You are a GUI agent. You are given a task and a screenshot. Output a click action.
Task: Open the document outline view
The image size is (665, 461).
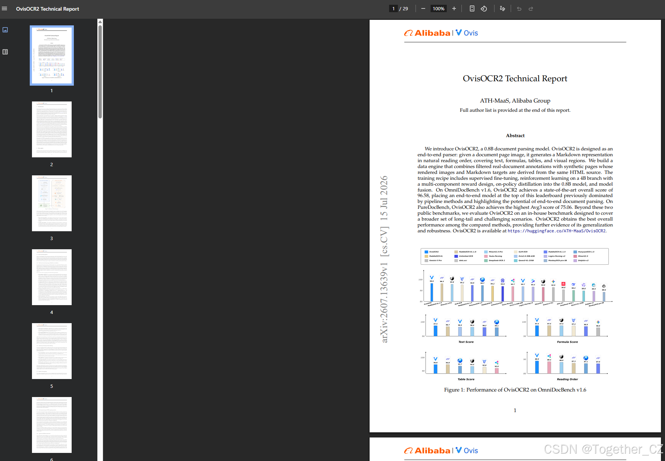point(5,52)
